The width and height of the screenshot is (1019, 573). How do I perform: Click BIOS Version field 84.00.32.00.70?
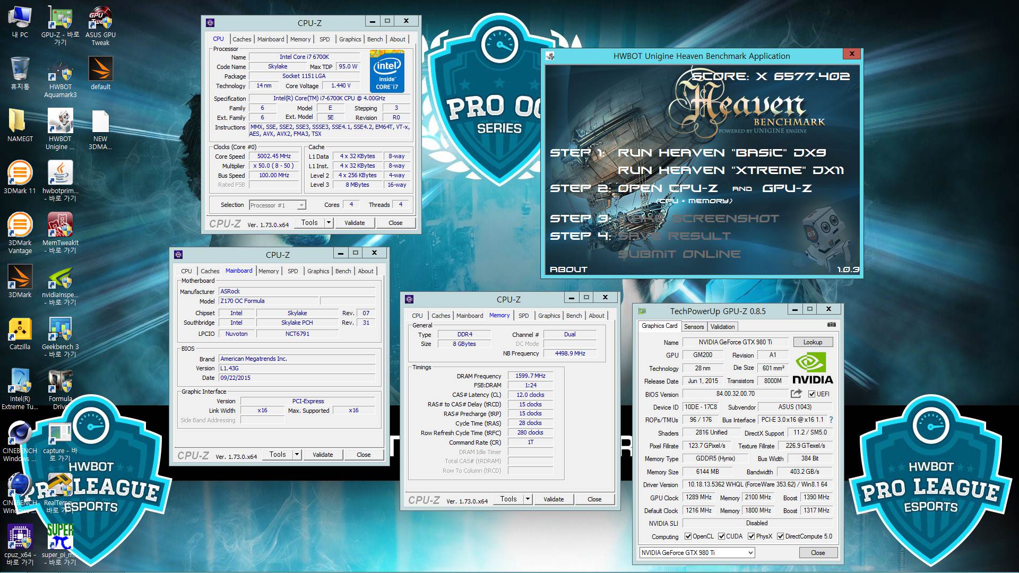click(735, 394)
